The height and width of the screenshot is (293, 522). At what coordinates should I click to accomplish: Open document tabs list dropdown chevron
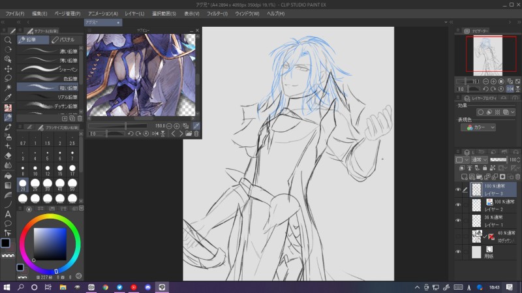(x=446, y=22)
